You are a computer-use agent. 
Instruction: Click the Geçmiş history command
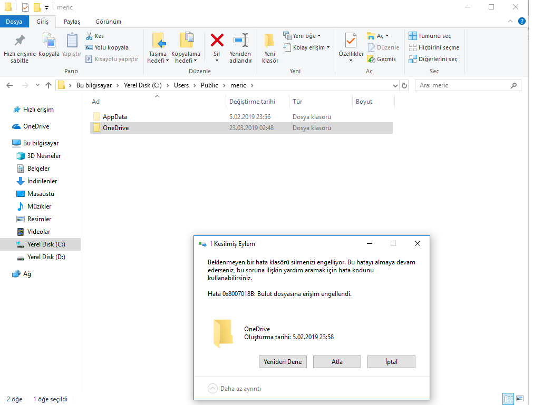click(381, 59)
